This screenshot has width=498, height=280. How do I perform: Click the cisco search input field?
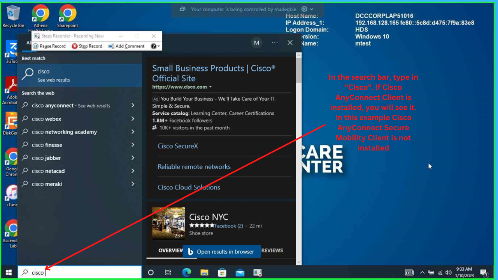pos(80,273)
